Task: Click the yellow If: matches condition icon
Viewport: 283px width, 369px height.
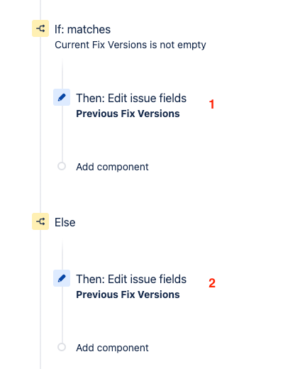Action: click(40, 28)
